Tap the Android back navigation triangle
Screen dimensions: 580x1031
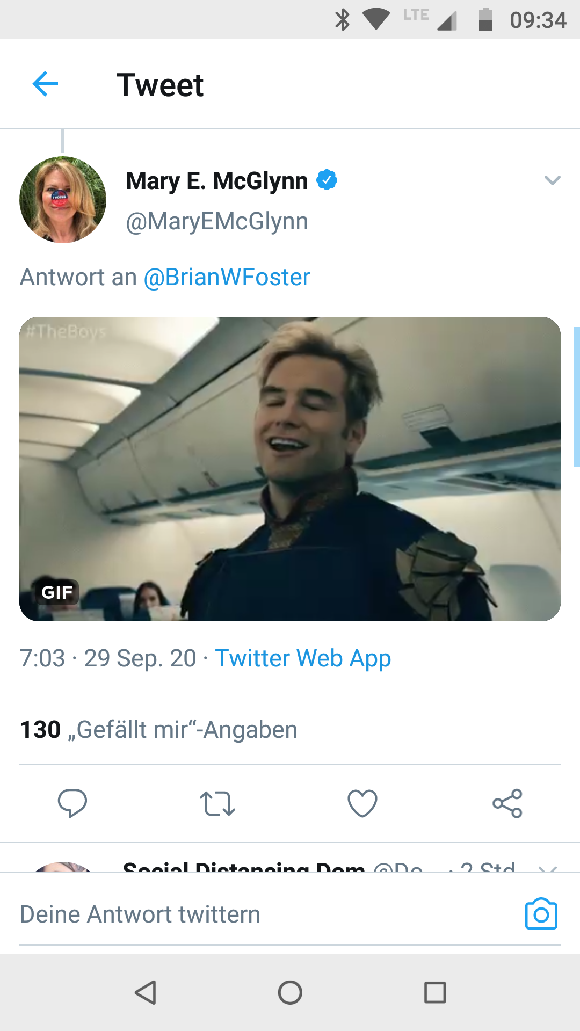146,992
